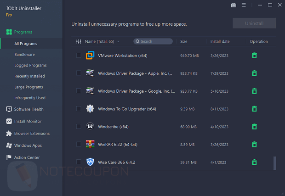Click the Action Center flag icon

pos(9,157)
